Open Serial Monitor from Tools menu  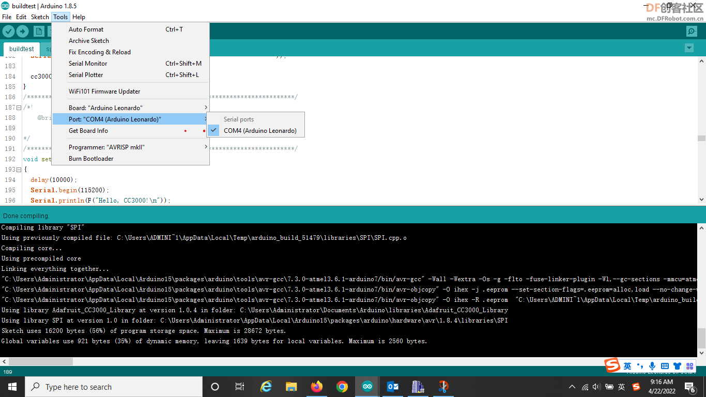pyautogui.click(x=131, y=64)
